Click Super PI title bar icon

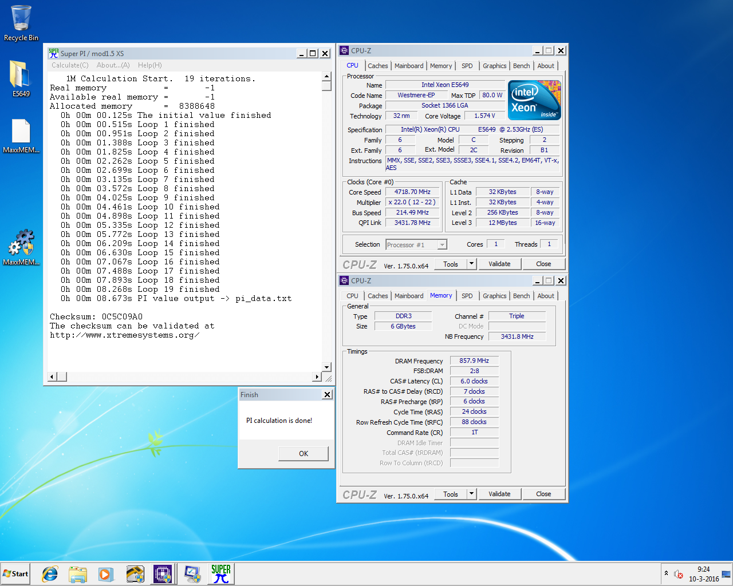(53, 53)
